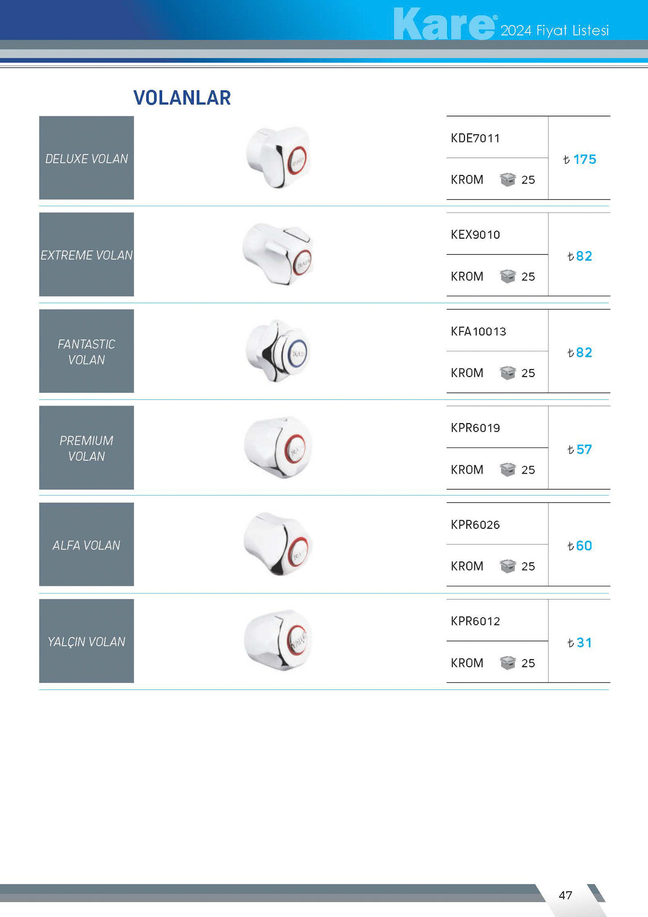Select the DELUXE VOLAN label block
The image size is (648, 917).
pyautogui.click(x=86, y=158)
